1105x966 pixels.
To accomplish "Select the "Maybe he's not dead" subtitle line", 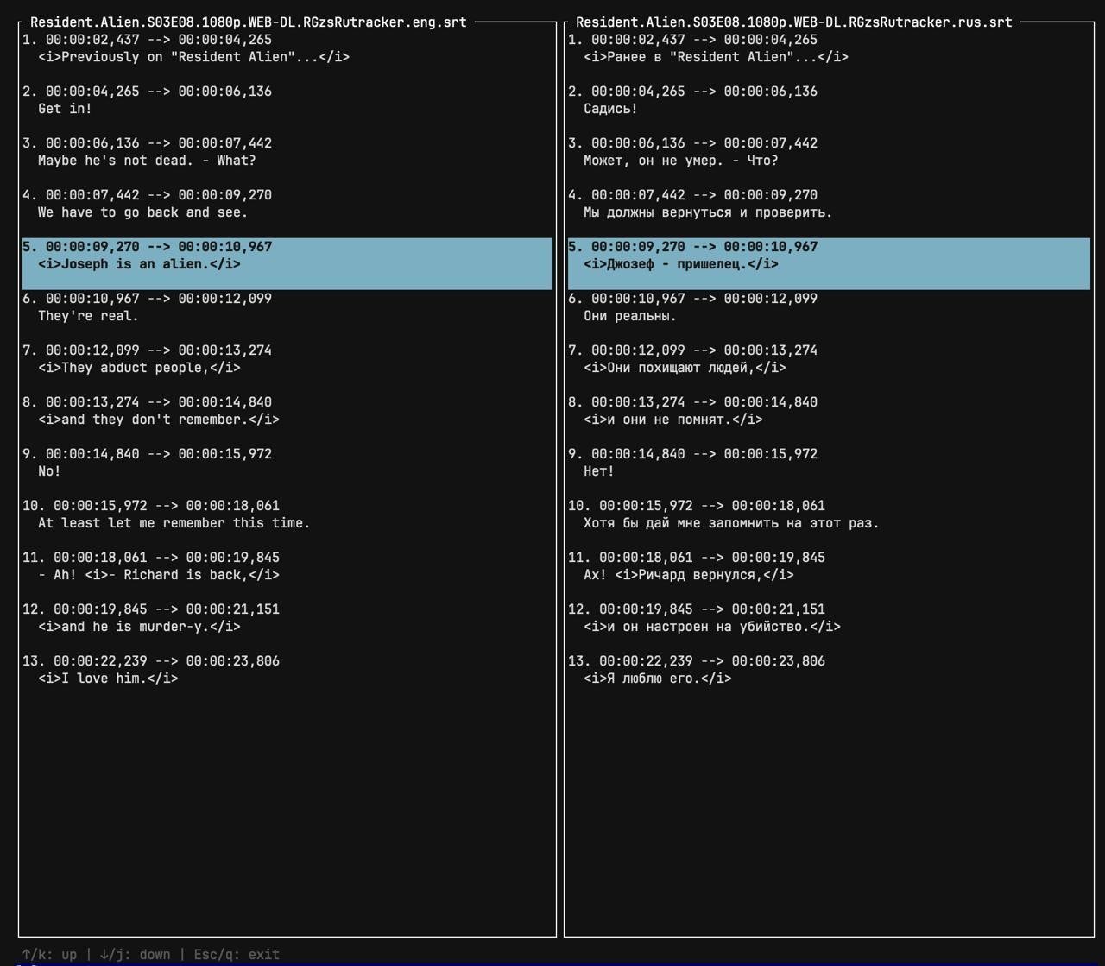I will click(147, 161).
